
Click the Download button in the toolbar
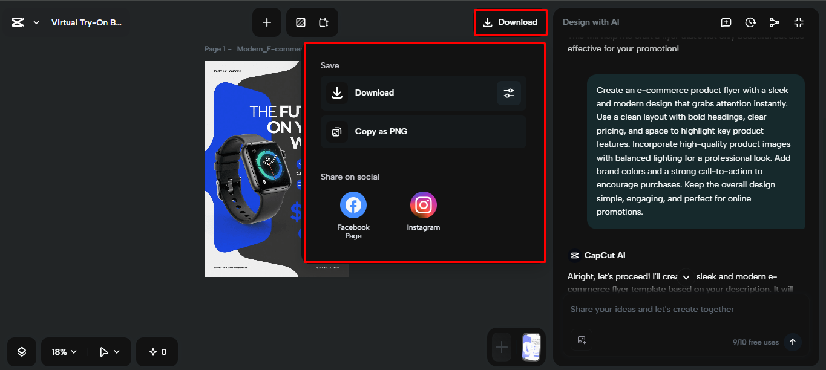pyautogui.click(x=510, y=22)
